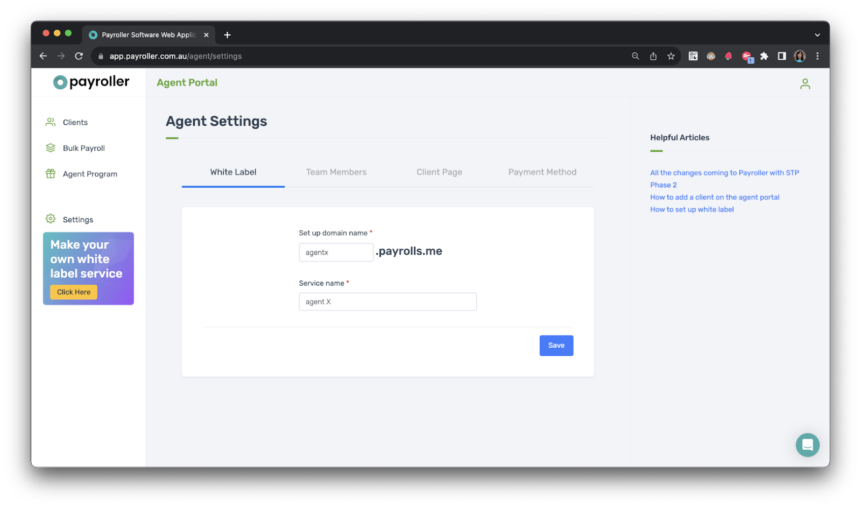Image resolution: width=861 pixels, height=508 pixels.
Task: Go back with browser back arrow
Action: pyautogui.click(x=44, y=56)
